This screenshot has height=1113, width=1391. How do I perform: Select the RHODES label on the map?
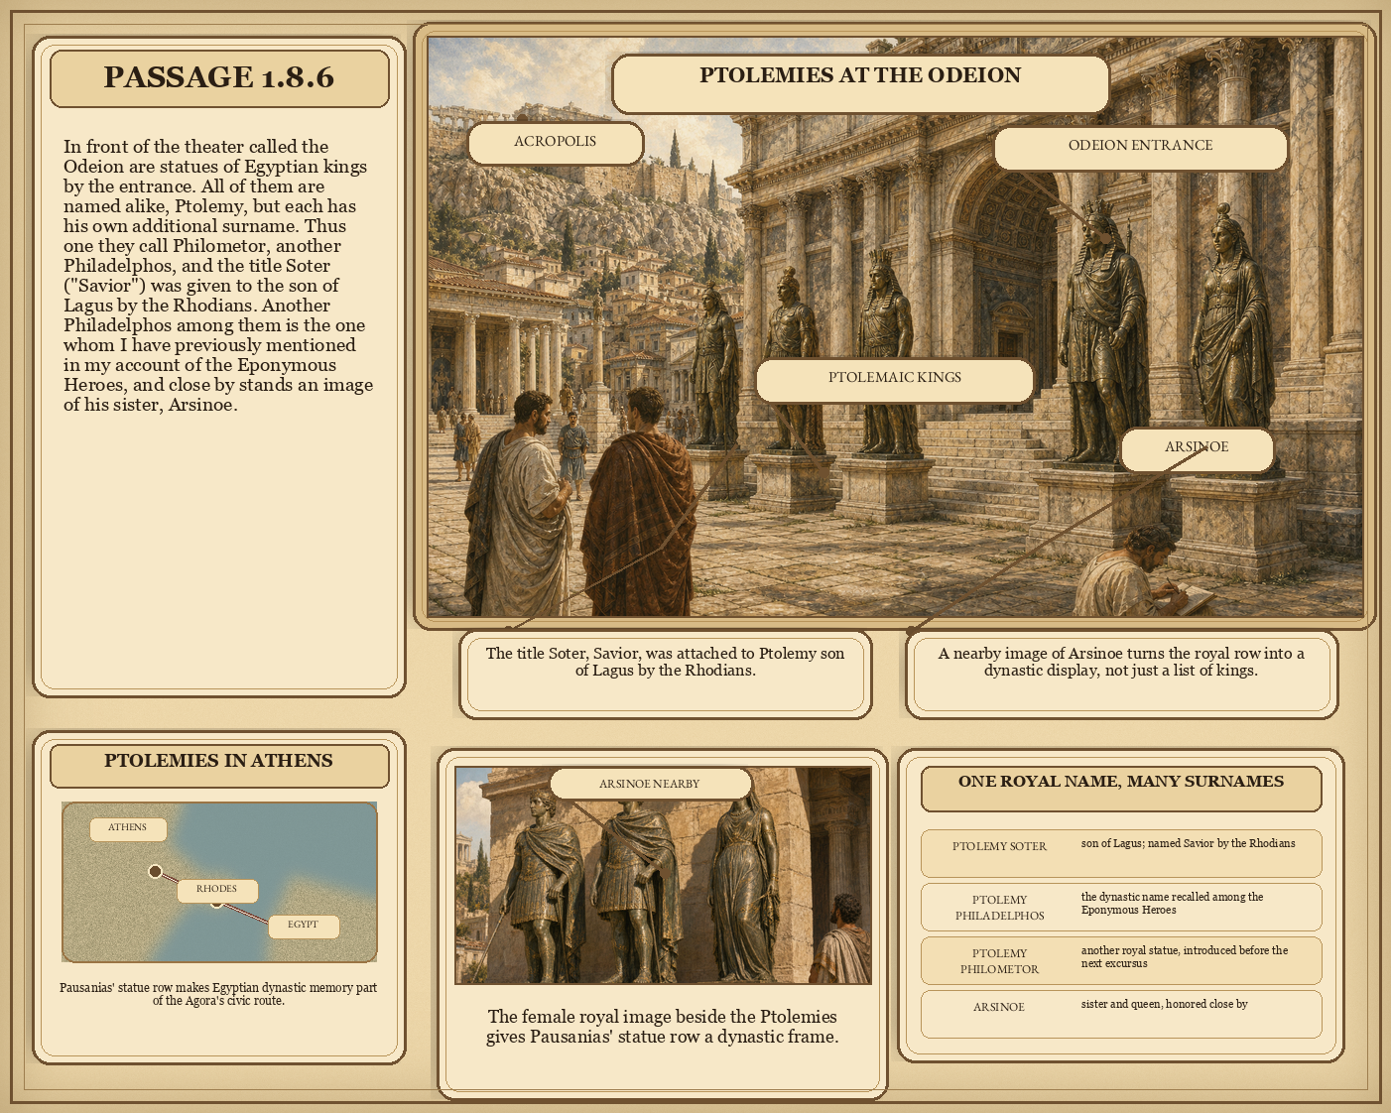[217, 890]
